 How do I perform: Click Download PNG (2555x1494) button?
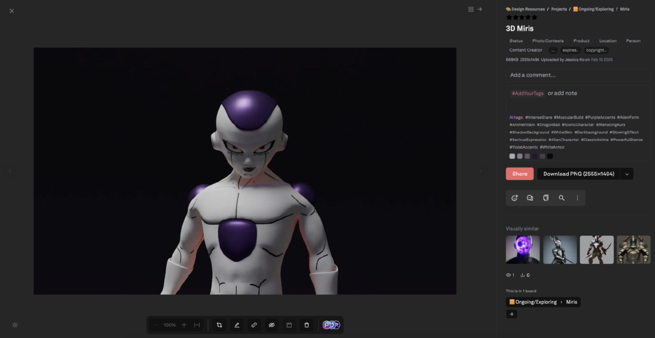pos(579,174)
